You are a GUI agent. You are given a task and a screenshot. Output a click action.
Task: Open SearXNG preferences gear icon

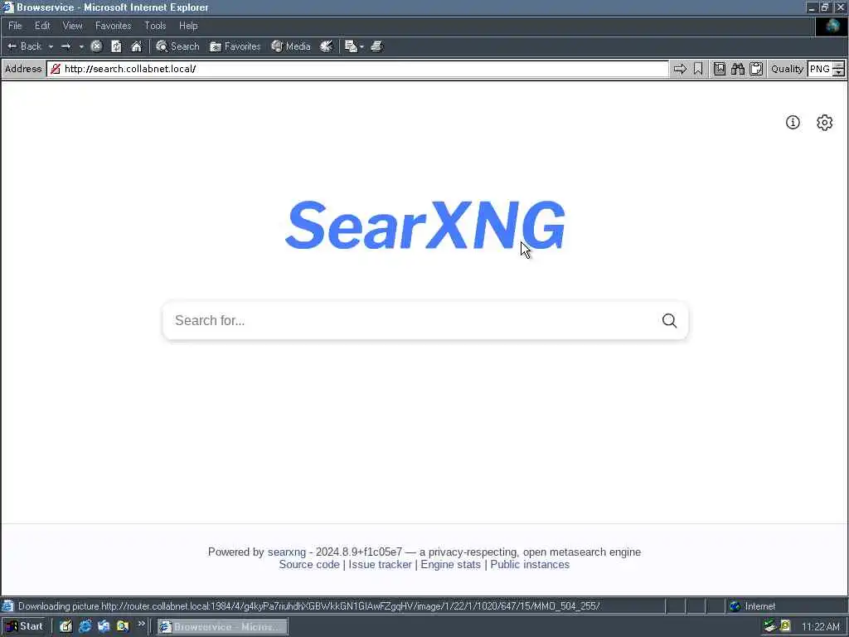tap(824, 123)
